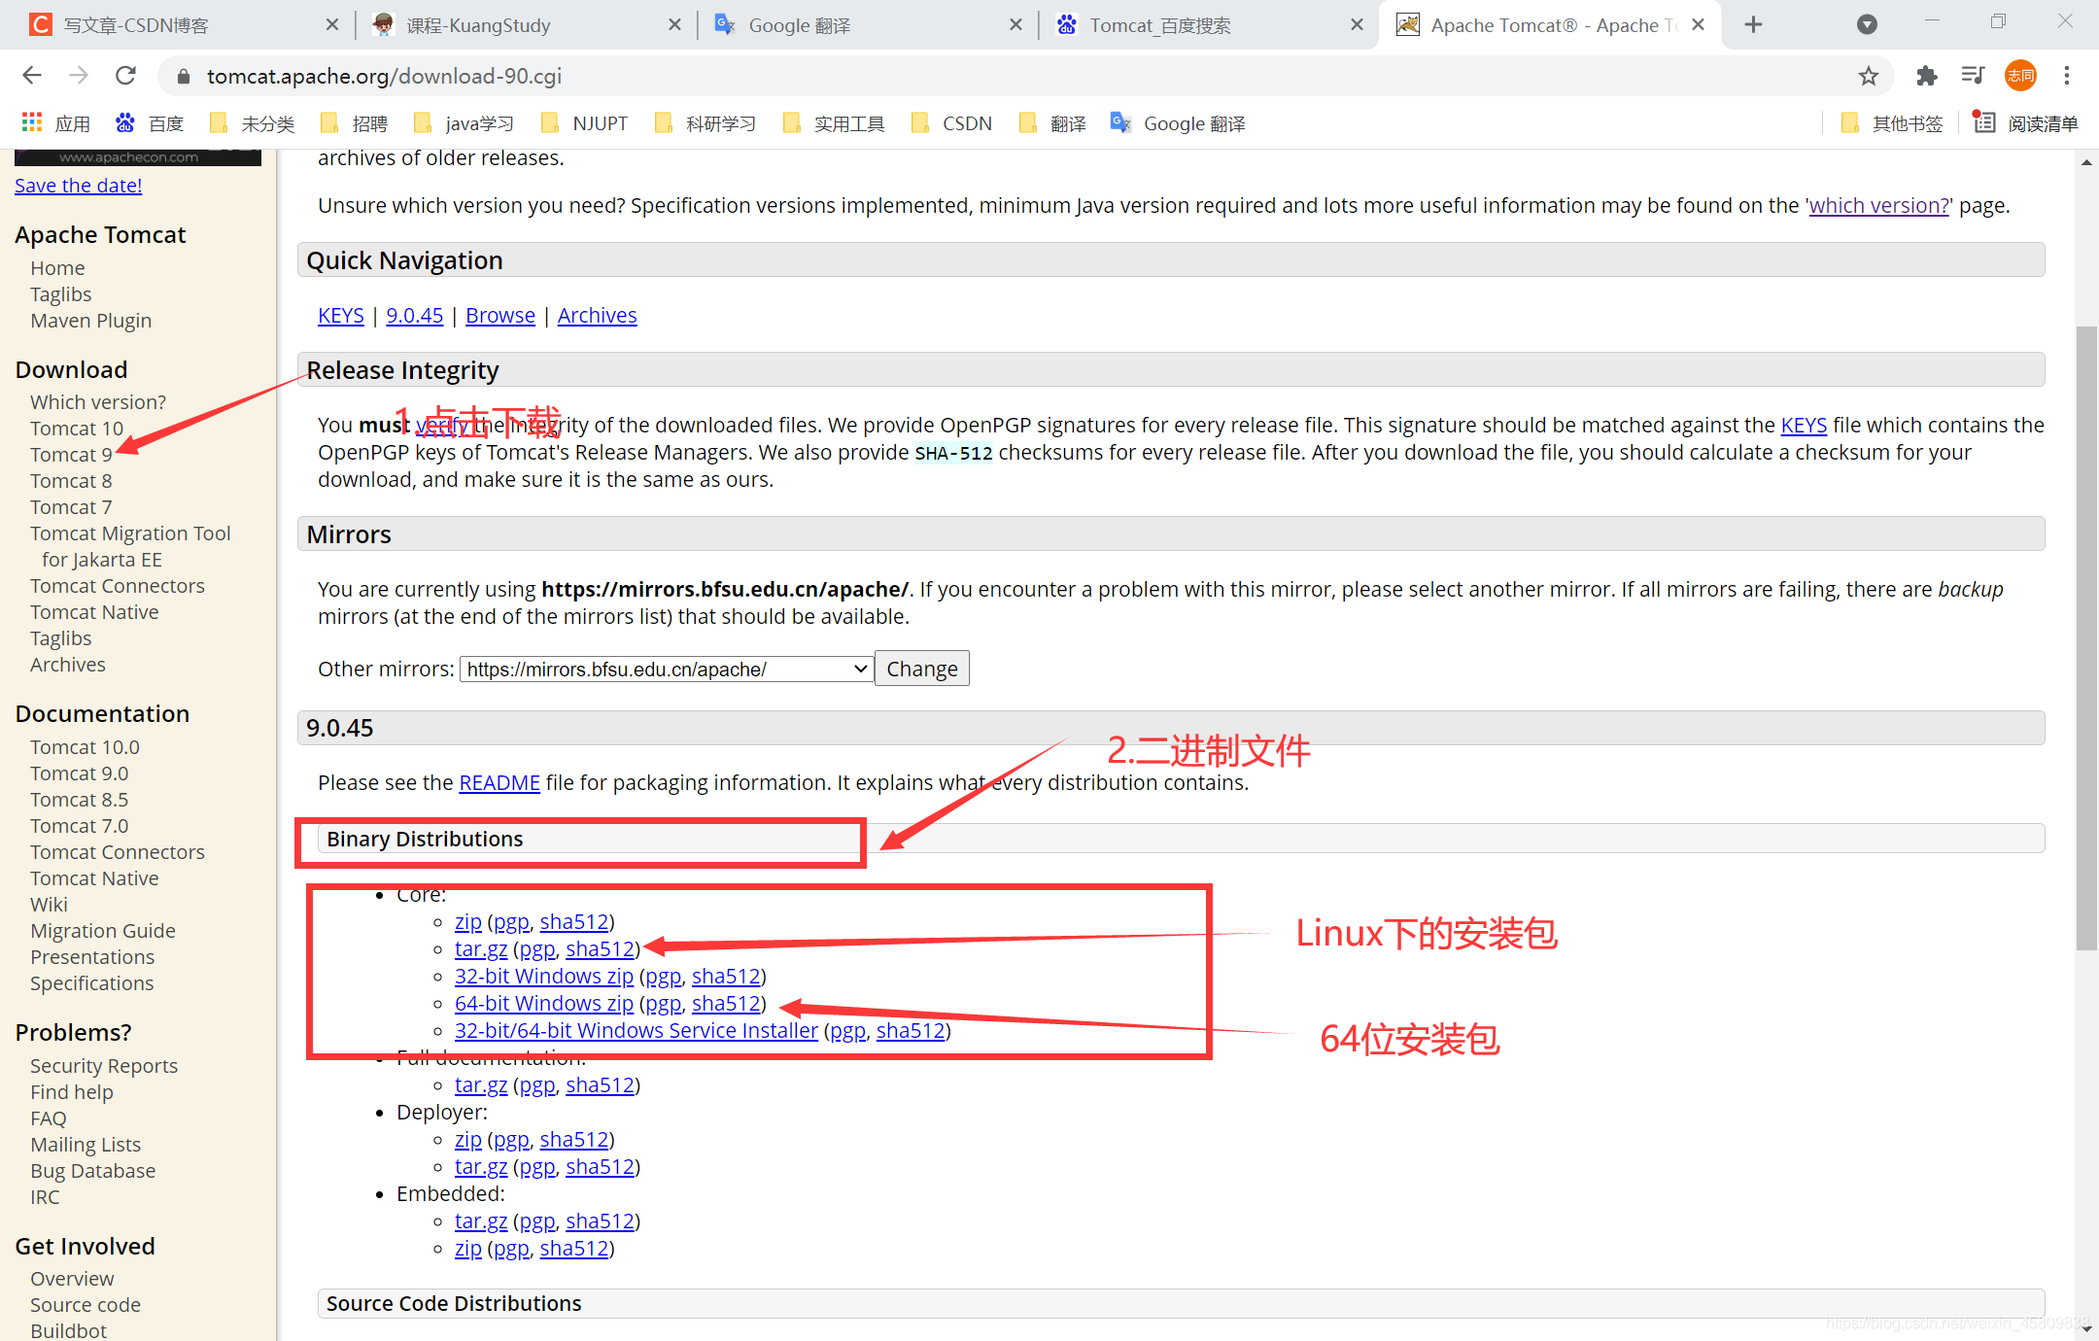
Task: Open Which version? in sidebar
Action: pyautogui.click(x=98, y=402)
